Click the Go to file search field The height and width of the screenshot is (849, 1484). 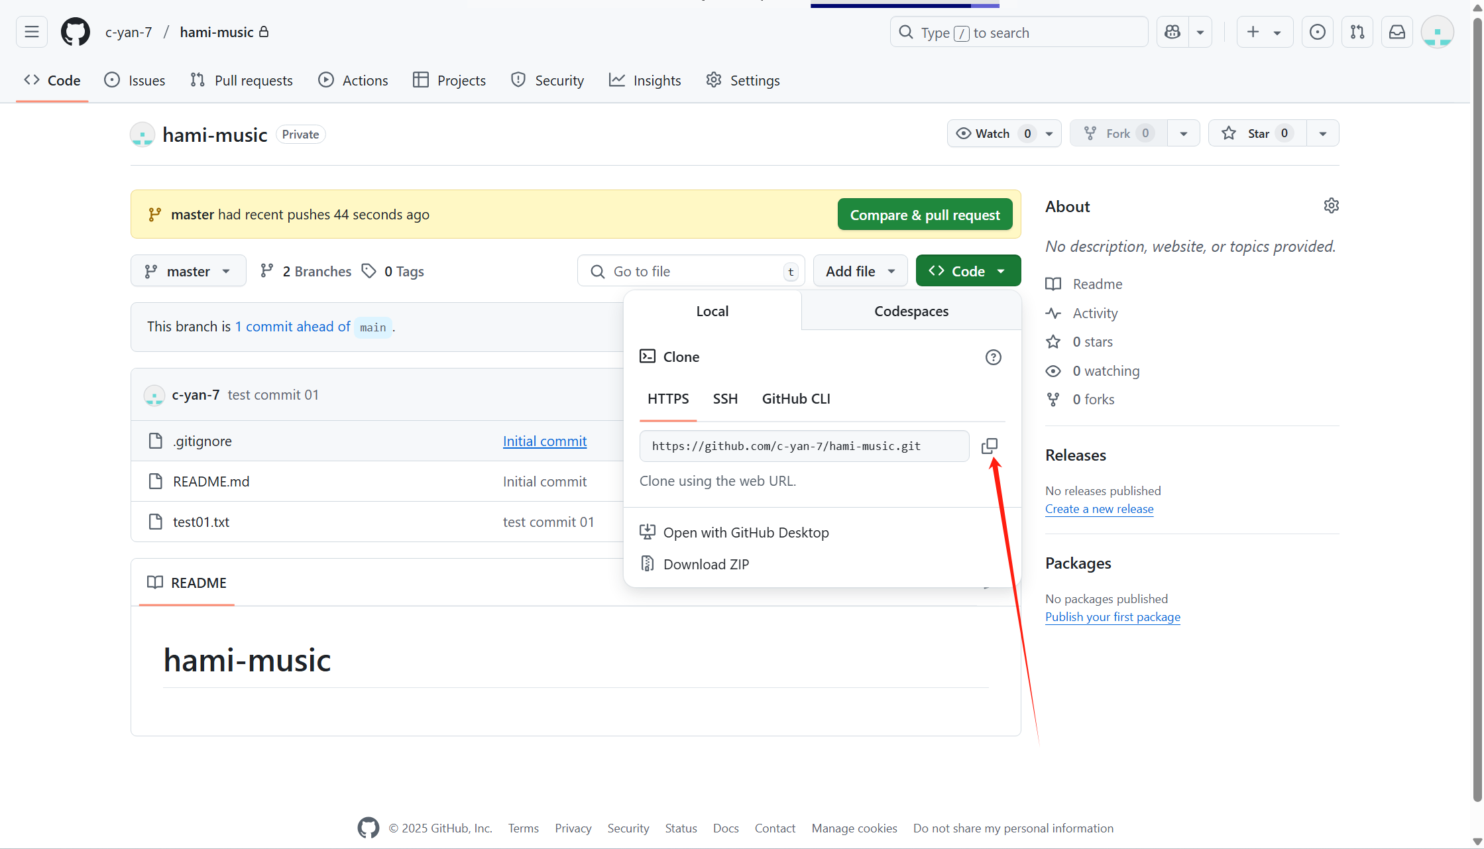[x=689, y=270]
